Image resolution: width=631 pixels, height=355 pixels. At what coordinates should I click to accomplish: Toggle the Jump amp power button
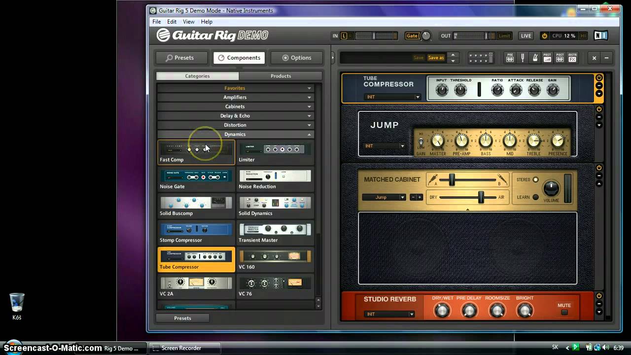pyautogui.click(x=599, y=109)
